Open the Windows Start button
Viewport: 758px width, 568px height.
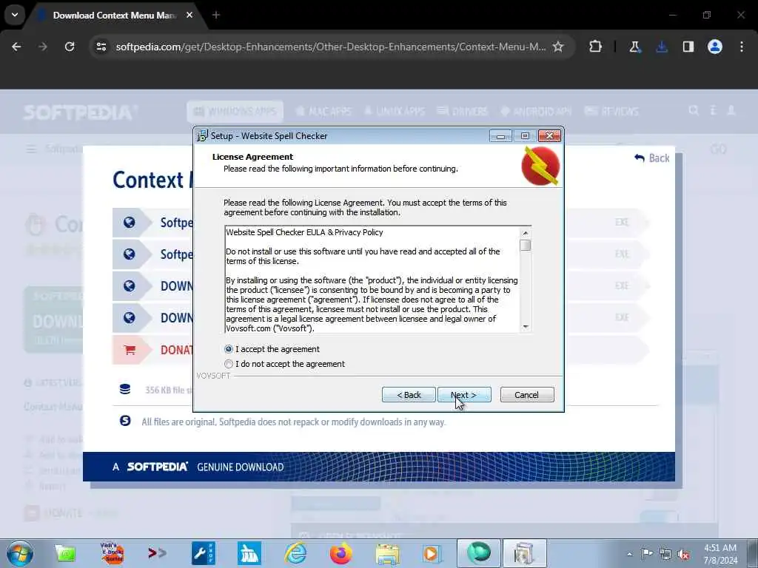point(20,553)
